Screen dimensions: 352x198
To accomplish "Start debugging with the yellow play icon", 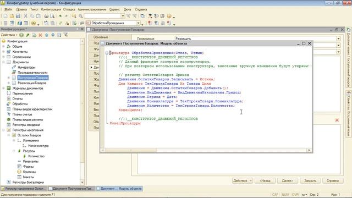I will pyautogui.click(x=34, y=23).
